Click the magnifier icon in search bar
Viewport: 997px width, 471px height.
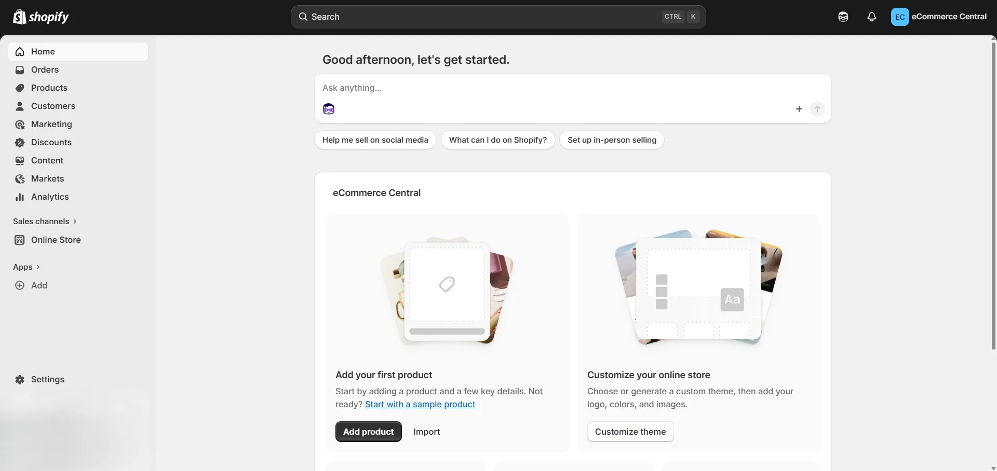coord(303,17)
